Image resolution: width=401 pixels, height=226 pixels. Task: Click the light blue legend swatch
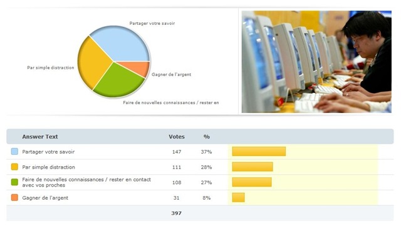(14, 152)
